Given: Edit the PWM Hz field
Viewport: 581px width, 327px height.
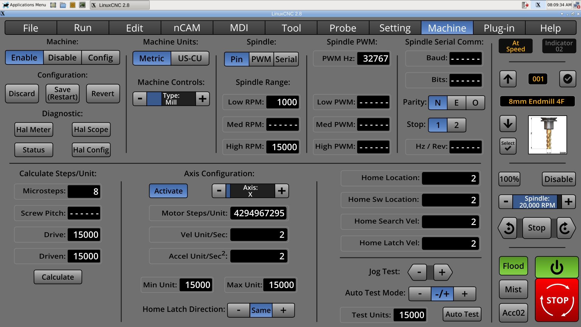Looking at the screenshot, I should coord(373,58).
